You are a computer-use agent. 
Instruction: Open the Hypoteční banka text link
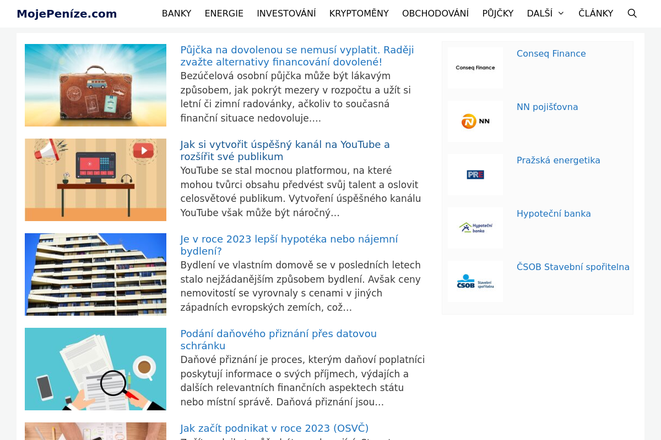pos(554,213)
